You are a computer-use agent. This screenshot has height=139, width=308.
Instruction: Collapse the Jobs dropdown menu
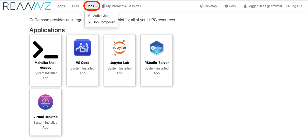click(92, 6)
